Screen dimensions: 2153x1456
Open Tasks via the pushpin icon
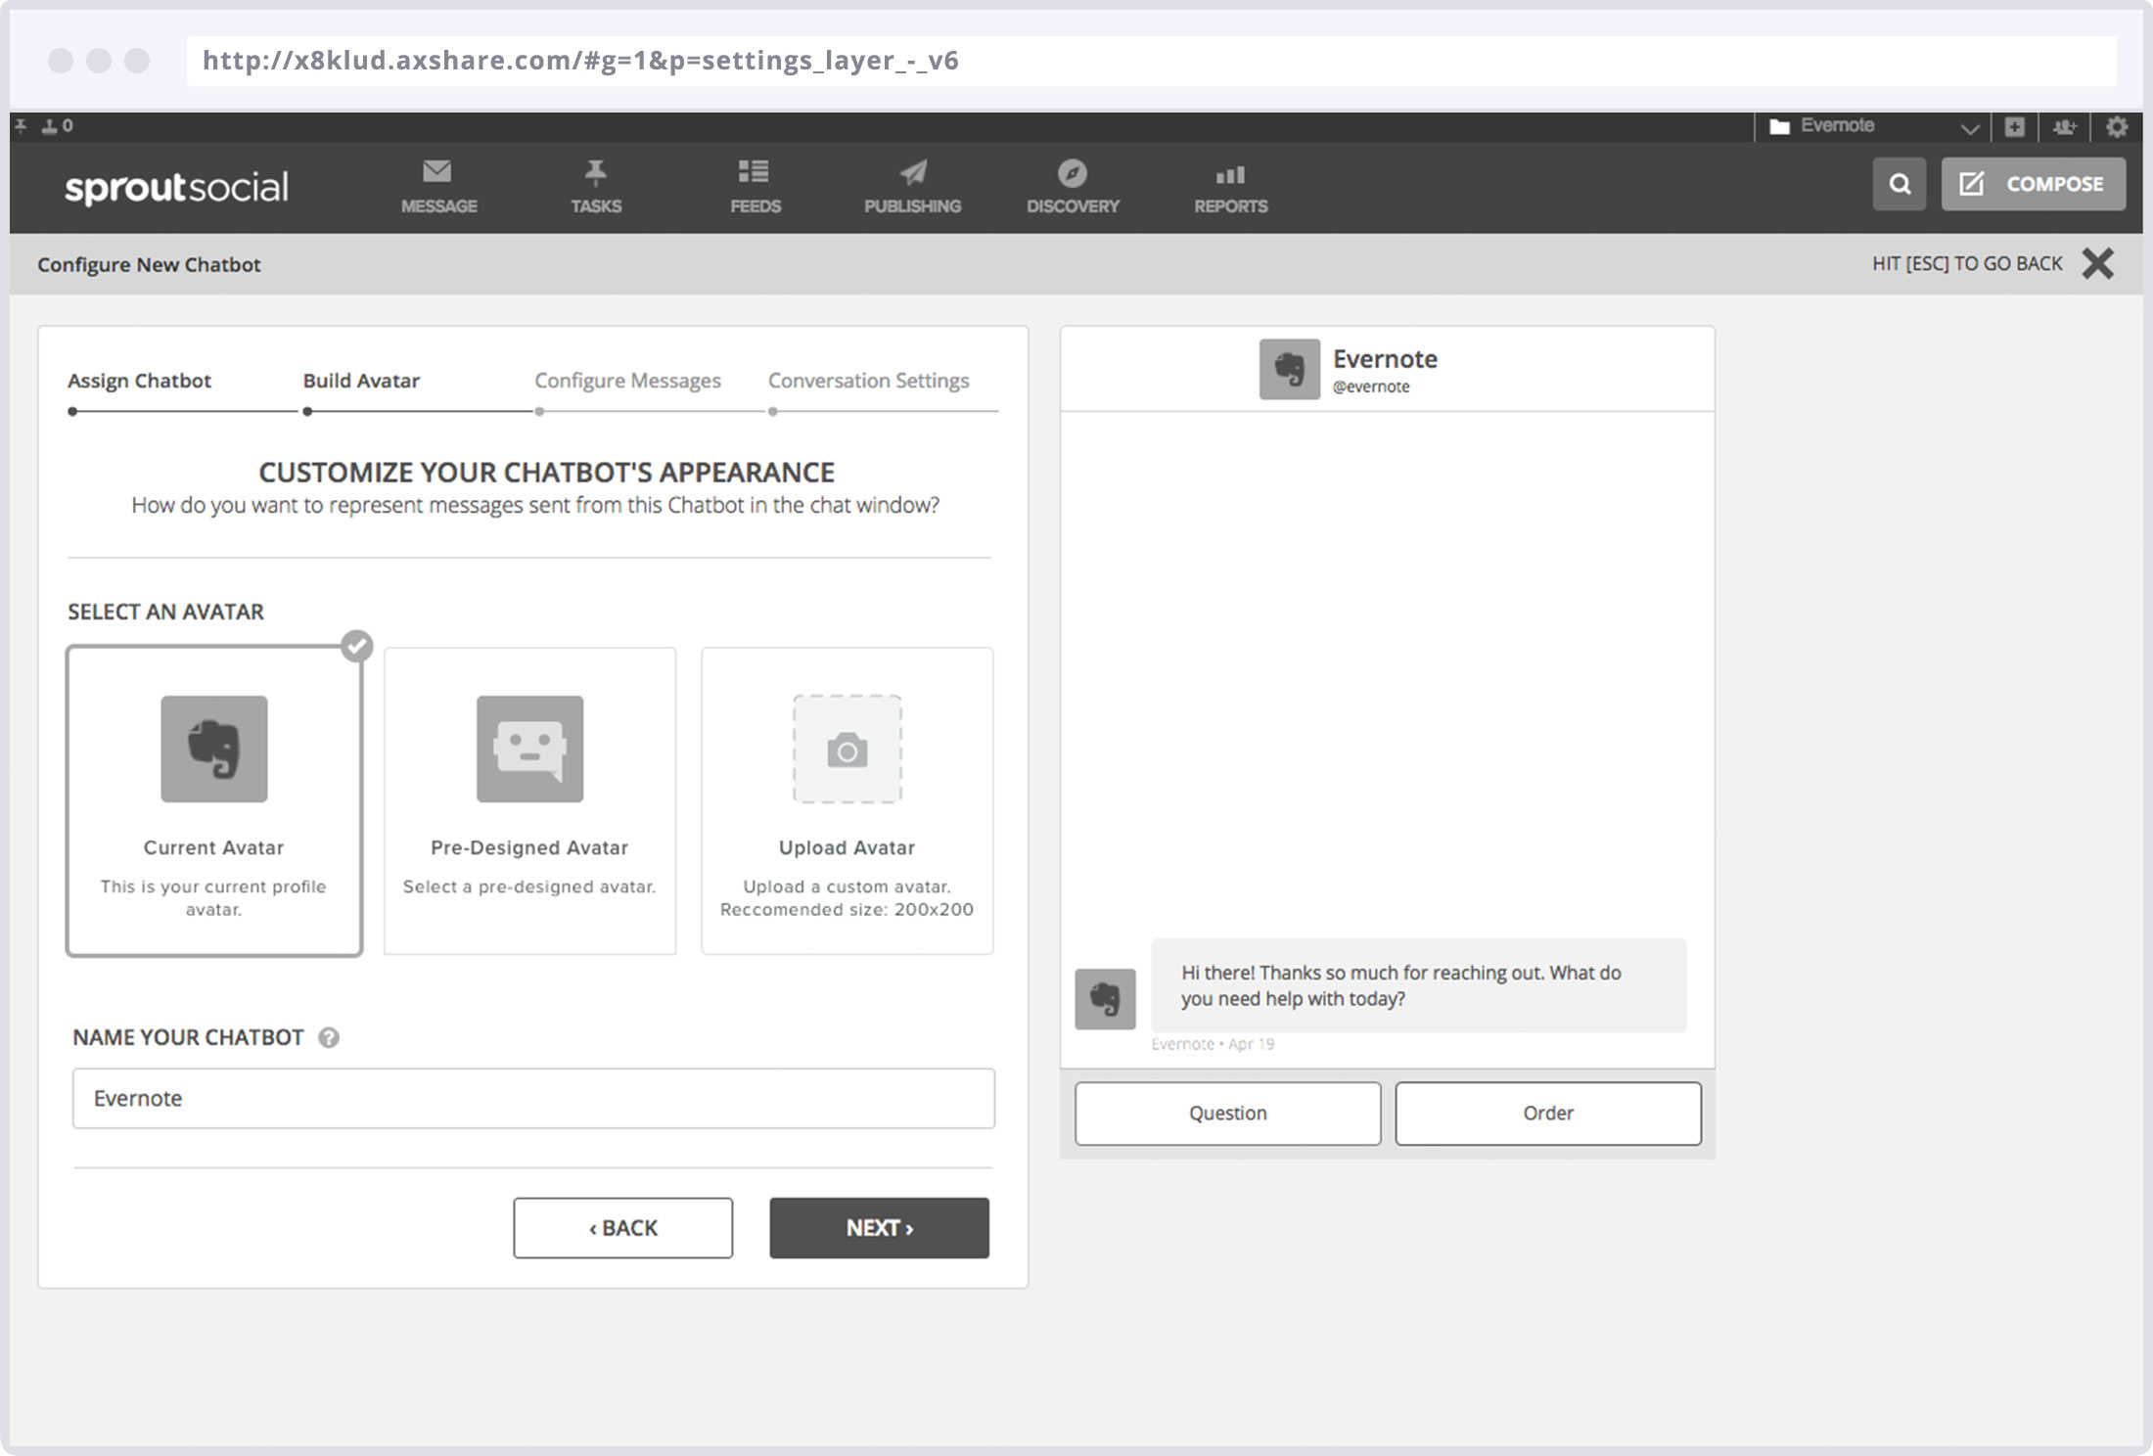595,173
